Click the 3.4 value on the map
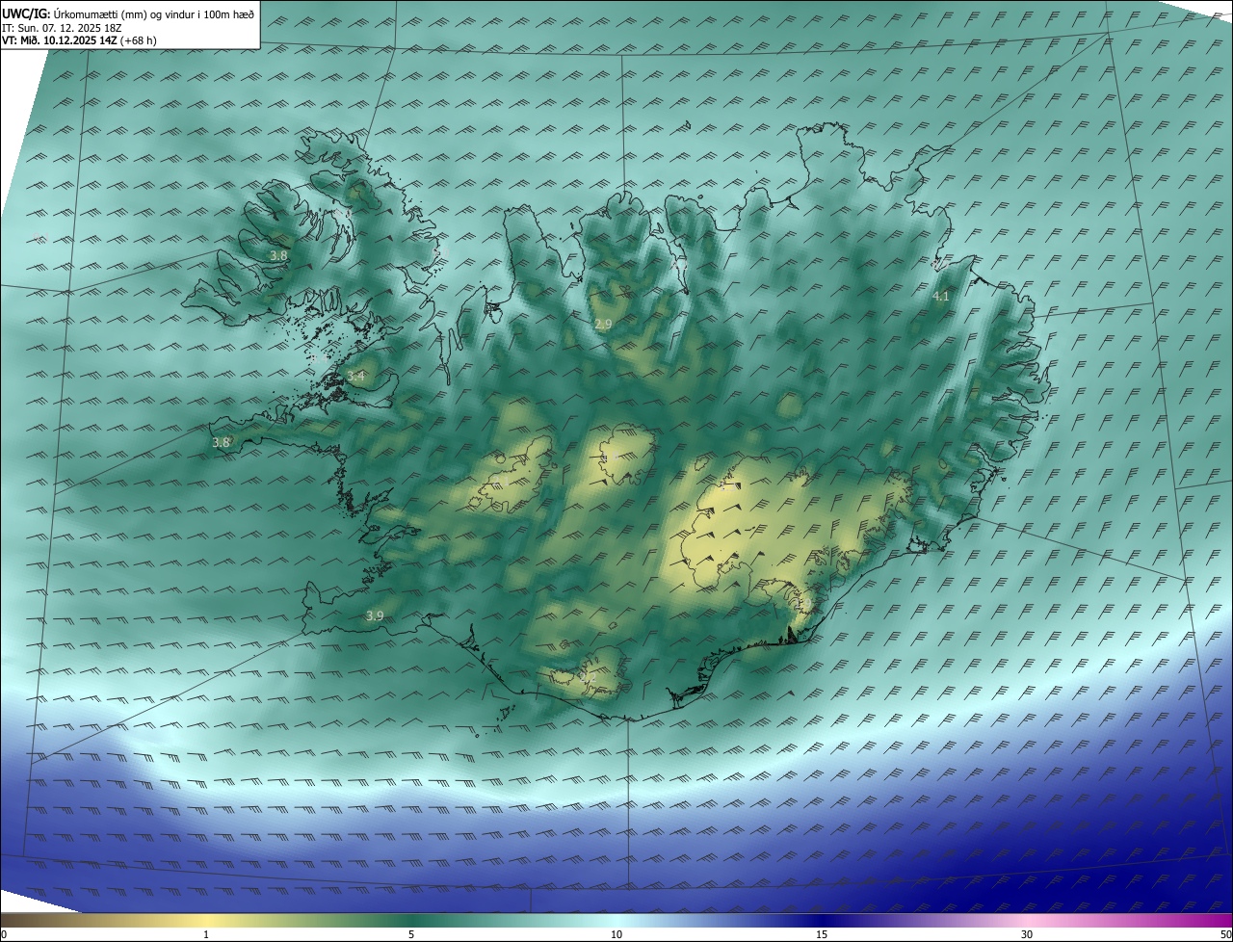Image resolution: width=1233 pixels, height=942 pixels. pos(356,375)
